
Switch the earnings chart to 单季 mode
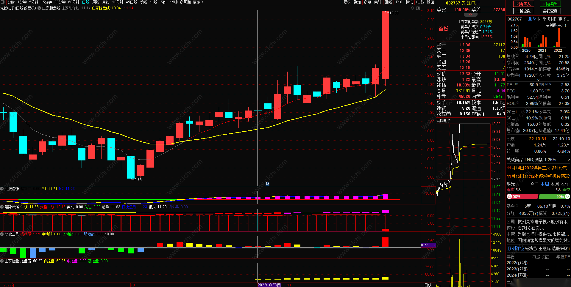tap(532, 19)
